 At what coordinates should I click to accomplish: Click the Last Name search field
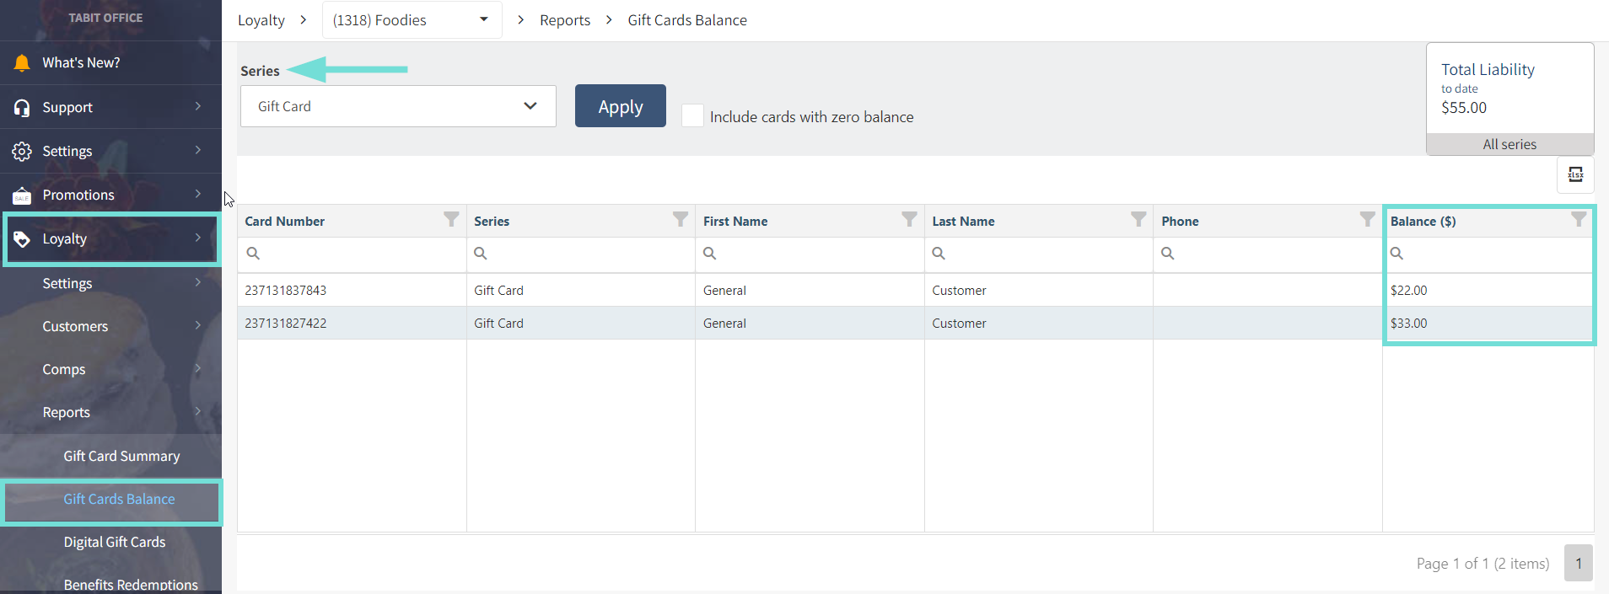1047,254
